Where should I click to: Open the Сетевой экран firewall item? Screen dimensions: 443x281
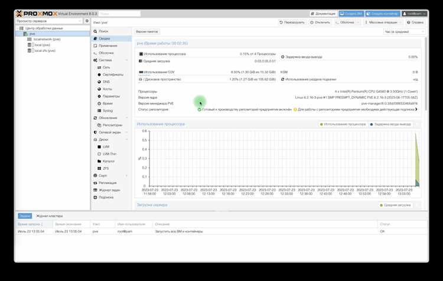108,132
